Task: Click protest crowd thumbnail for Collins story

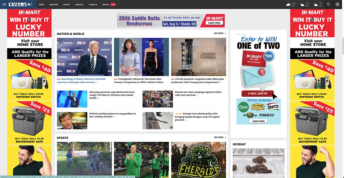Action: (x=158, y=99)
